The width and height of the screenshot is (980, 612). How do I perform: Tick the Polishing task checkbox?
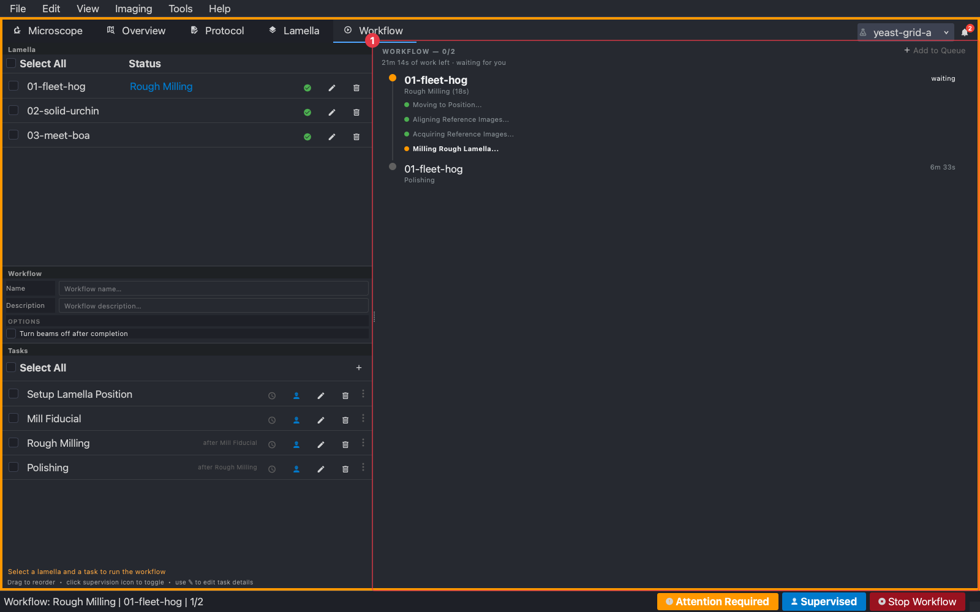13,467
